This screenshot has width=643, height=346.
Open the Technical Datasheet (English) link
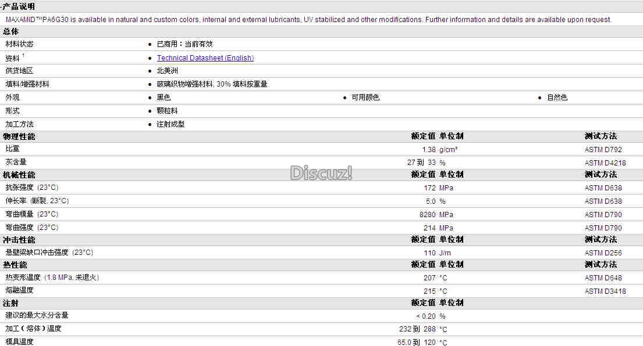[x=205, y=57]
